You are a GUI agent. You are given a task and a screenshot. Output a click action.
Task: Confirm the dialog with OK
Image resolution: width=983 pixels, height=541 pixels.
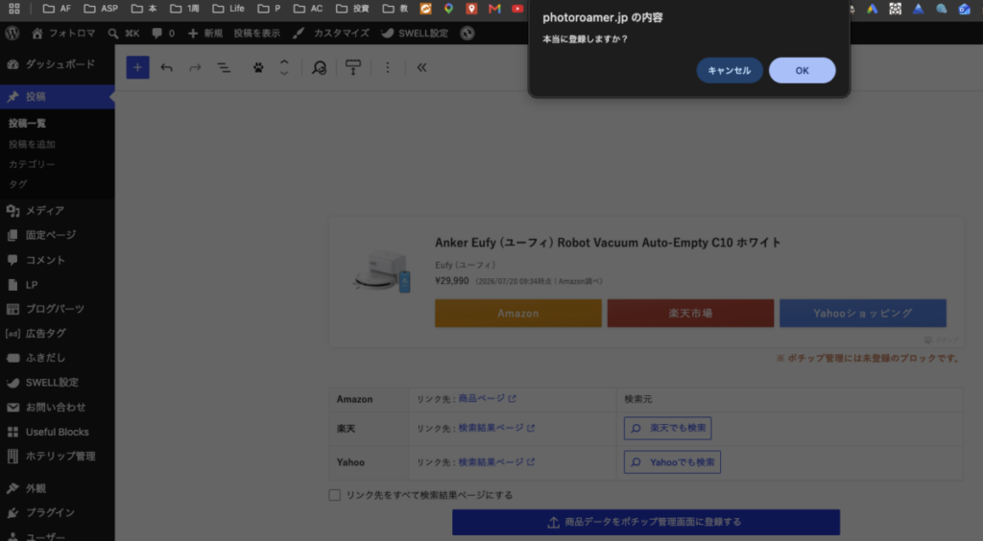(x=802, y=70)
